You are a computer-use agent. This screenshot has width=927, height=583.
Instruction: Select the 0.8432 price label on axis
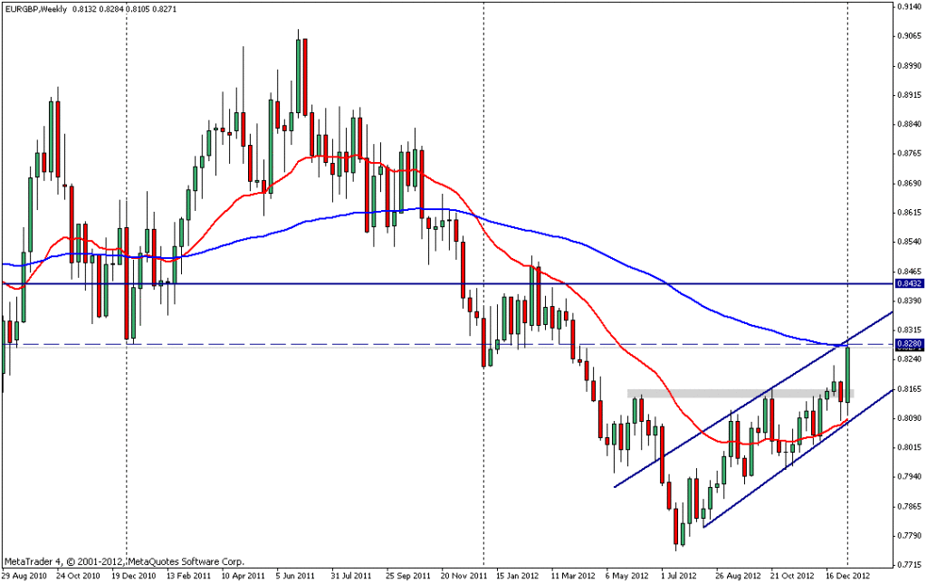point(908,283)
